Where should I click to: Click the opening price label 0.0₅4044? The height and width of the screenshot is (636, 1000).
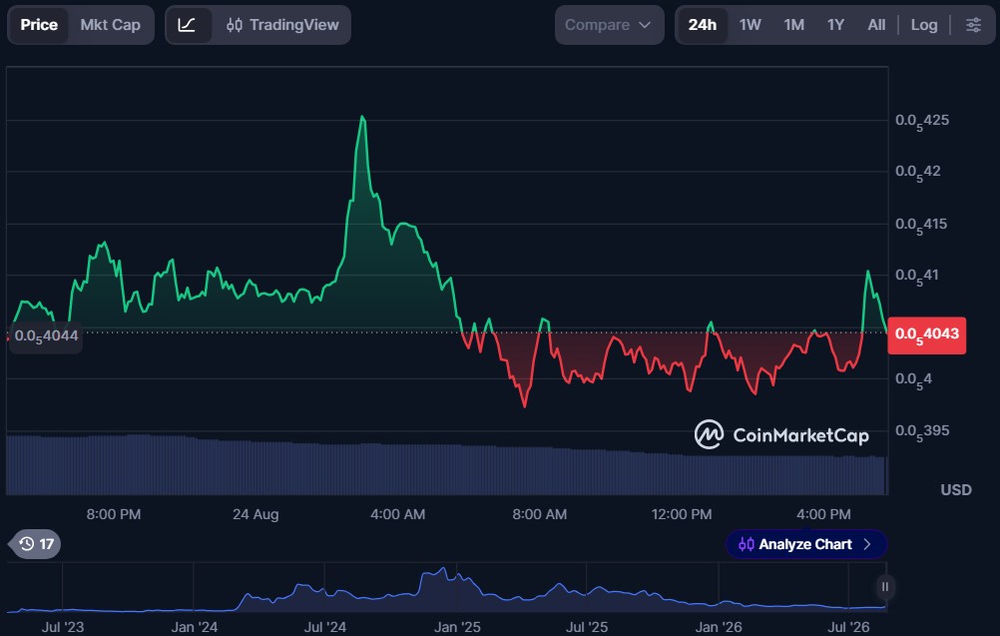[x=46, y=336]
